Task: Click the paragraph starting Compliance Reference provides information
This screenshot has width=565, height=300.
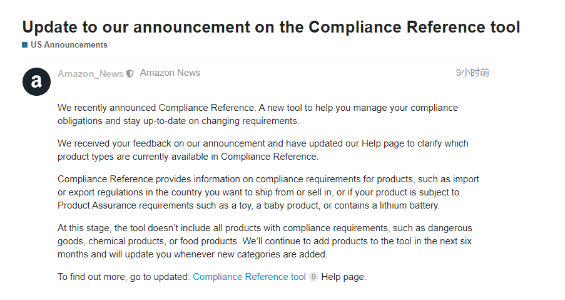Action: [x=268, y=192]
